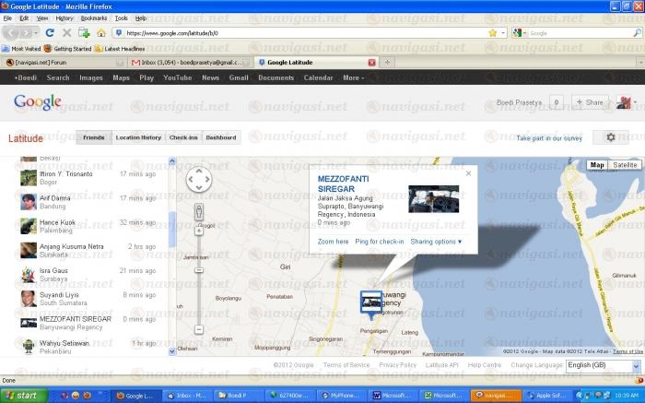This screenshot has width=645, height=403.
Task: Zoom in with the map plus button
Action: 199,231
